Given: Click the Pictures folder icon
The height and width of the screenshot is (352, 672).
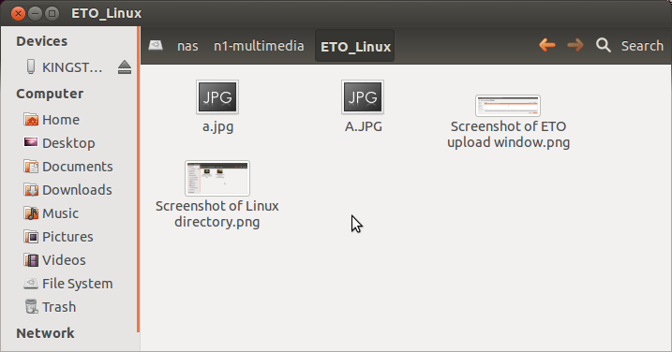Looking at the screenshot, I should click(31, 236).
